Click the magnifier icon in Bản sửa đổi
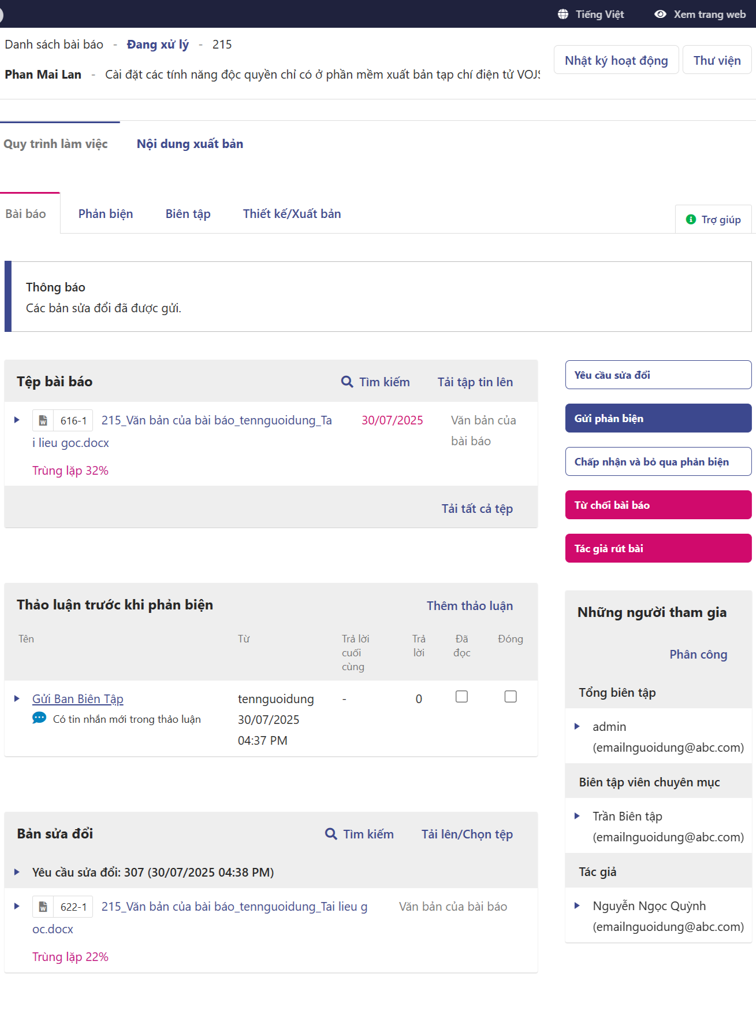This screenshot has height=1009, width=756. (x=331, y=834)
